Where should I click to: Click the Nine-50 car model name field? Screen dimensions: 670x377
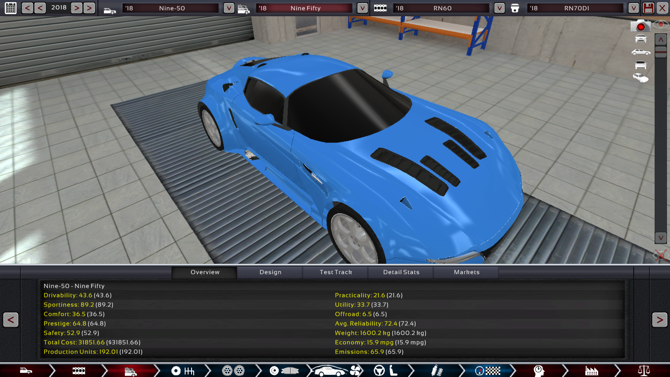172,8
